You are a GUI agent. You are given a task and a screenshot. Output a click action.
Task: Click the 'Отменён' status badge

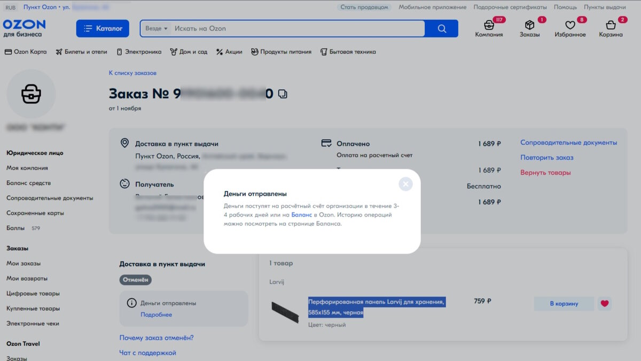click(136, 280)
